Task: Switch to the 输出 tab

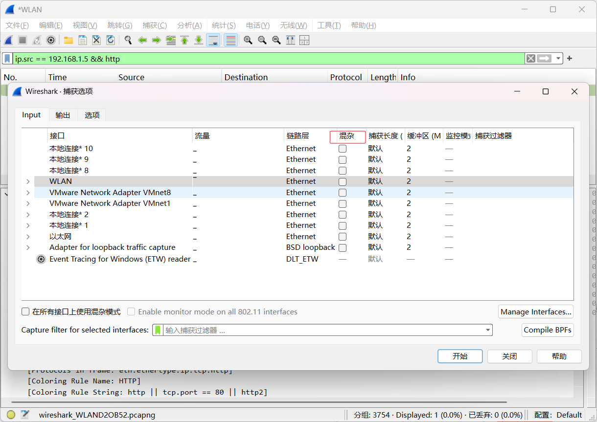Action: point(63,115)
